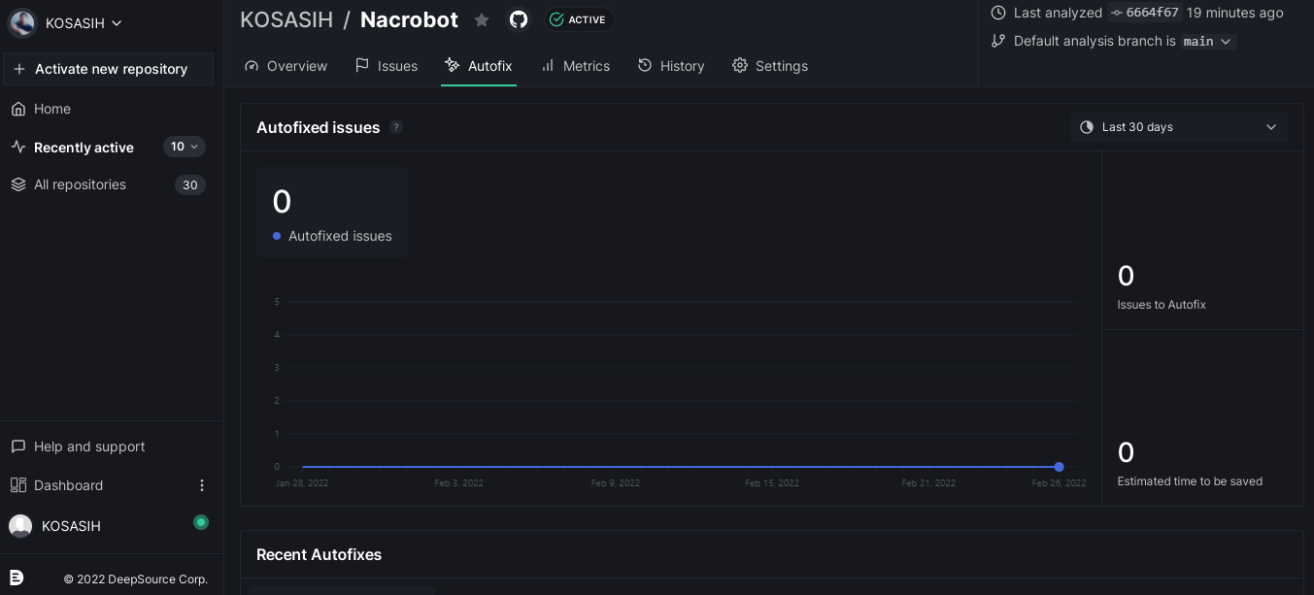This screenshot has width=1314, height=595.
Task: Click the branch icon near default analysis
Action: click(x=997, y=41)
